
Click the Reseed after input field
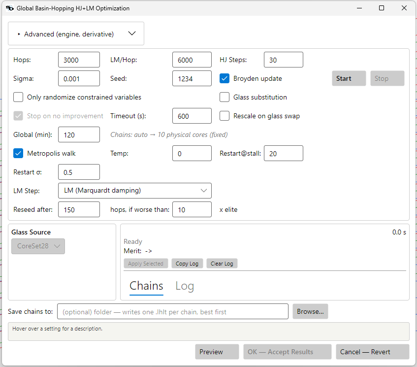(79, 209)
